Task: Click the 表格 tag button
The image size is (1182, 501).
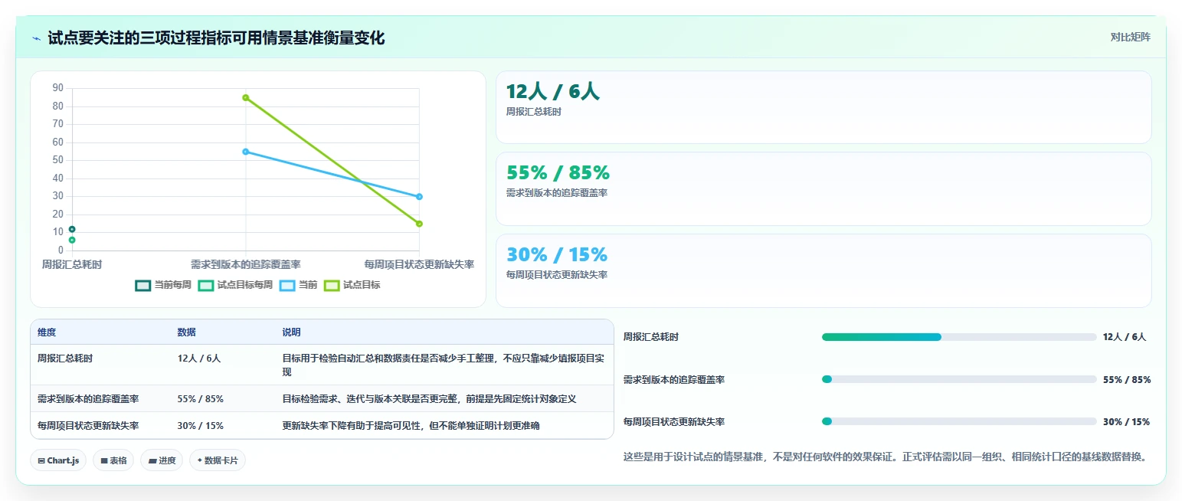Action: click(x=113, y=460)
